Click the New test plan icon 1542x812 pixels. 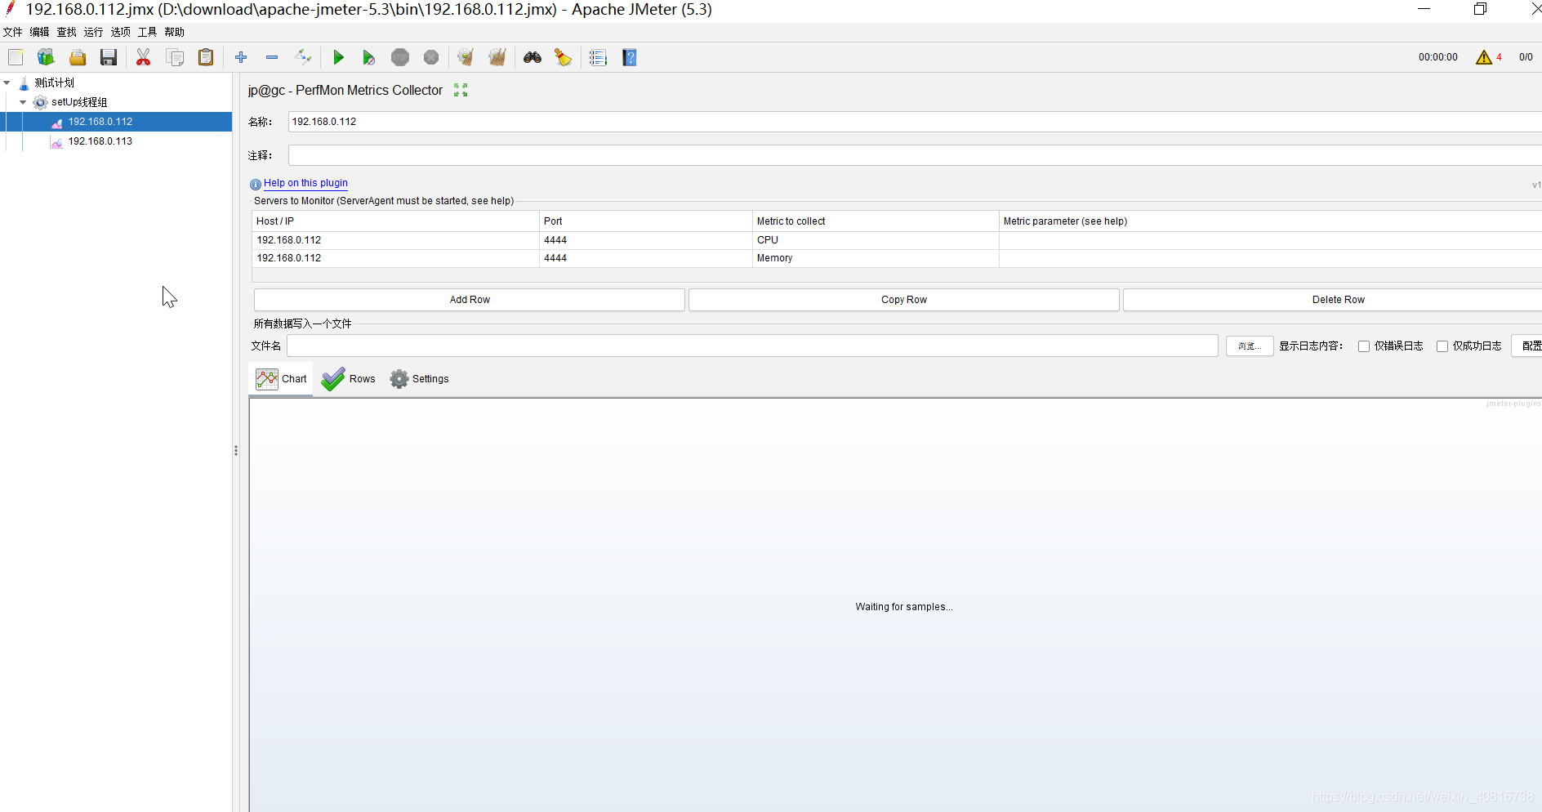(16, 57)
